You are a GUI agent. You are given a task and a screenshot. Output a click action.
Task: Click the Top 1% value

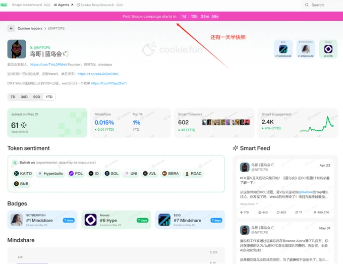[x=136, y=123]
